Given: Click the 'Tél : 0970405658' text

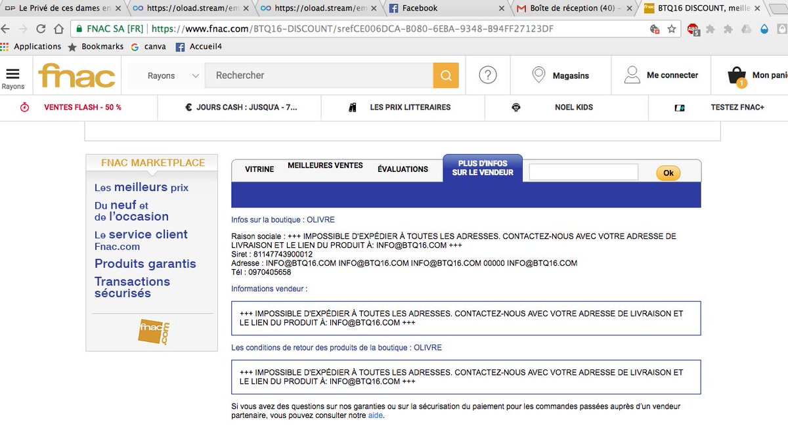Looking at the screenshot, I should pyautogui.click(x=261, y=272).
